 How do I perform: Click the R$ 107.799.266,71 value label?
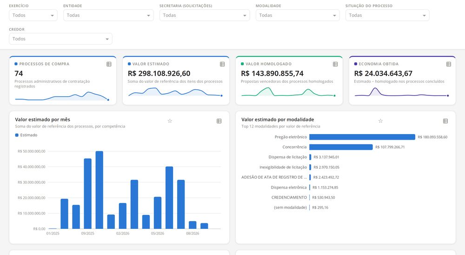click(x=390, y=147)
